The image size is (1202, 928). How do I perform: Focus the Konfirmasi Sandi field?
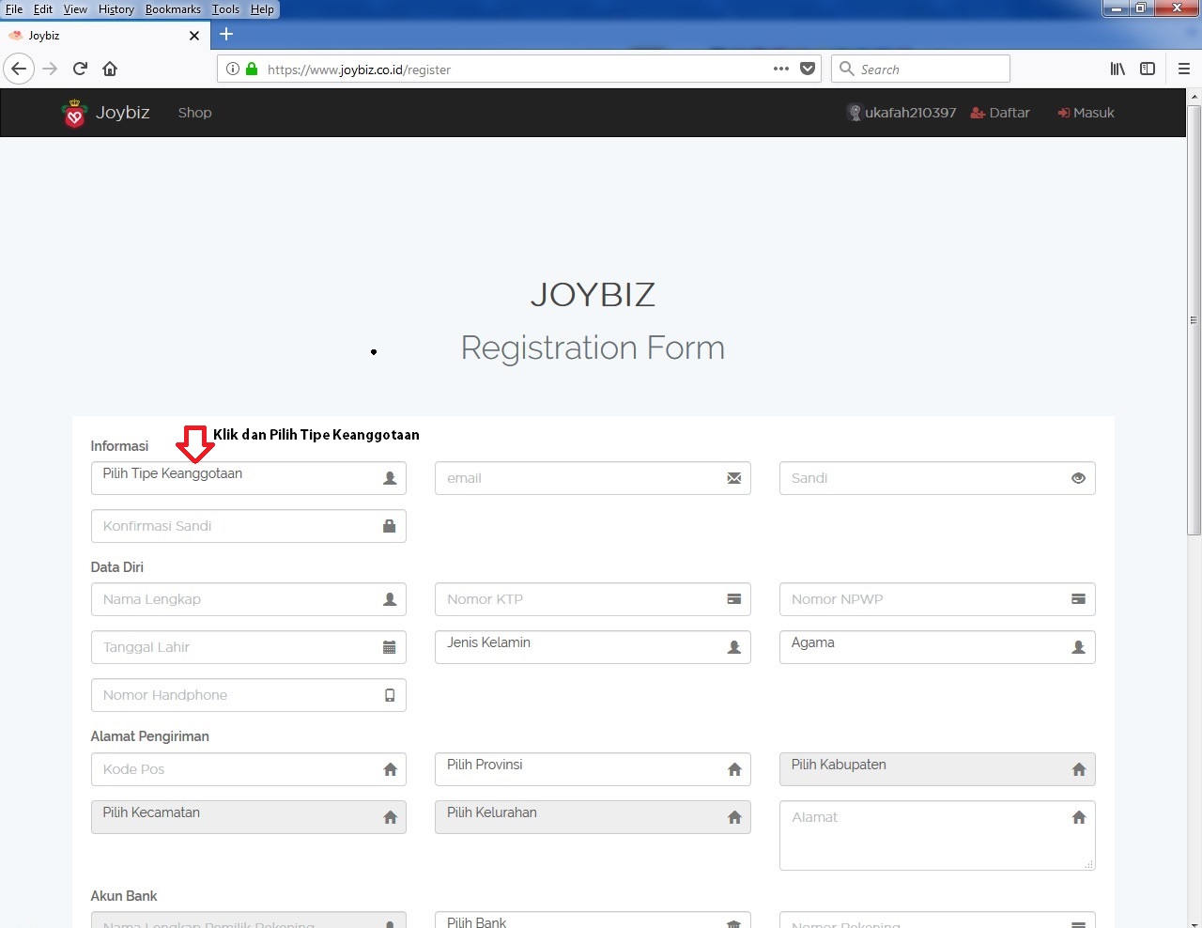point(249,526)
